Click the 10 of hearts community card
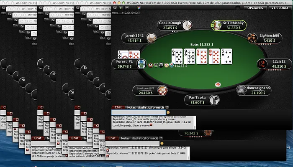Image resolution: width=293 pixels, height=167 pixels. pyautogui.click(x=214, y=56)
